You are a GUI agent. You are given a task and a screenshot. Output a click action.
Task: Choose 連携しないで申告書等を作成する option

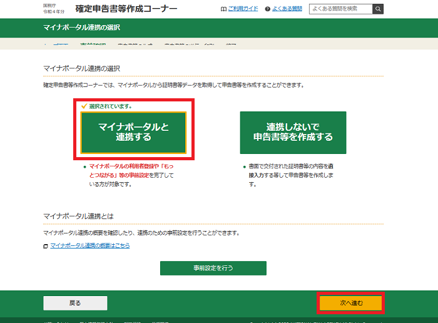(x=293, y=132)
